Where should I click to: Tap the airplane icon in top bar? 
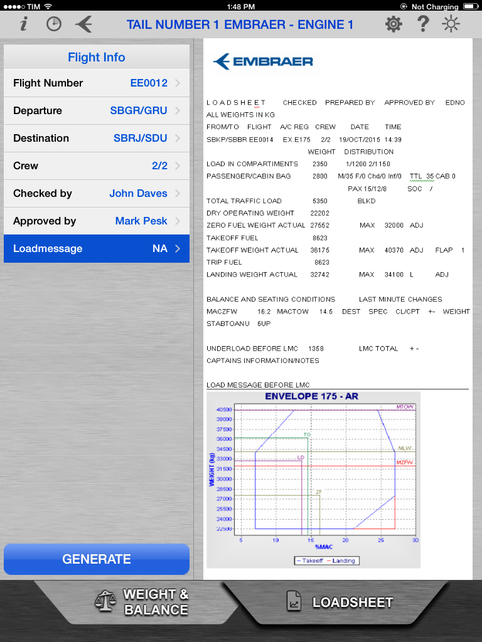tap(83, 24)
